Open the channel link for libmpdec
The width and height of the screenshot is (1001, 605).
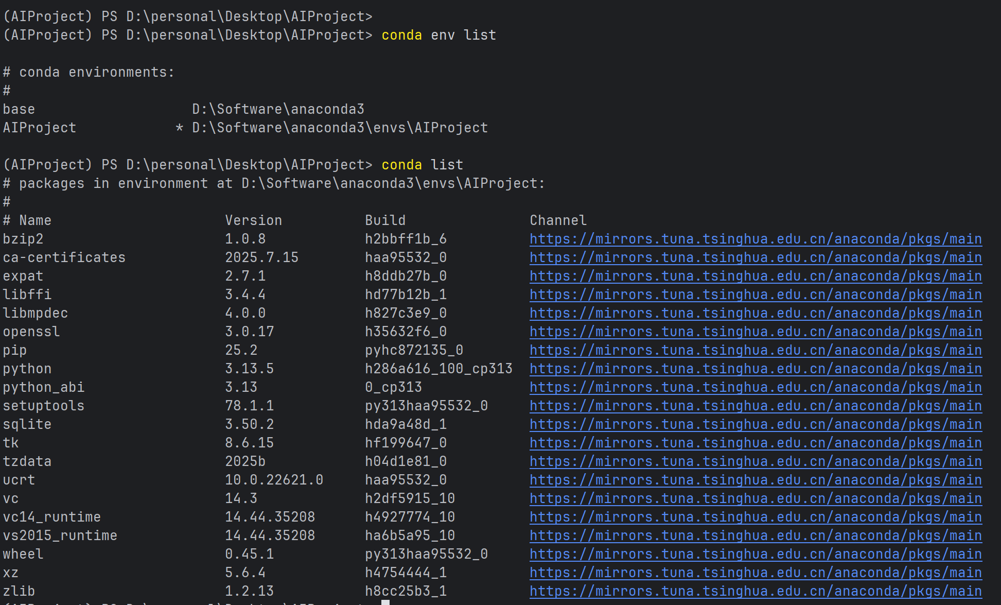point(756,313)
